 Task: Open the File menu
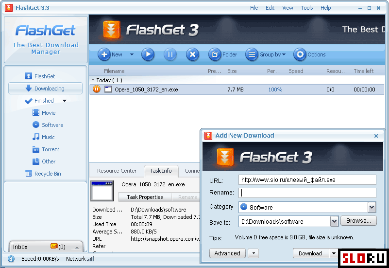[254, 8]
